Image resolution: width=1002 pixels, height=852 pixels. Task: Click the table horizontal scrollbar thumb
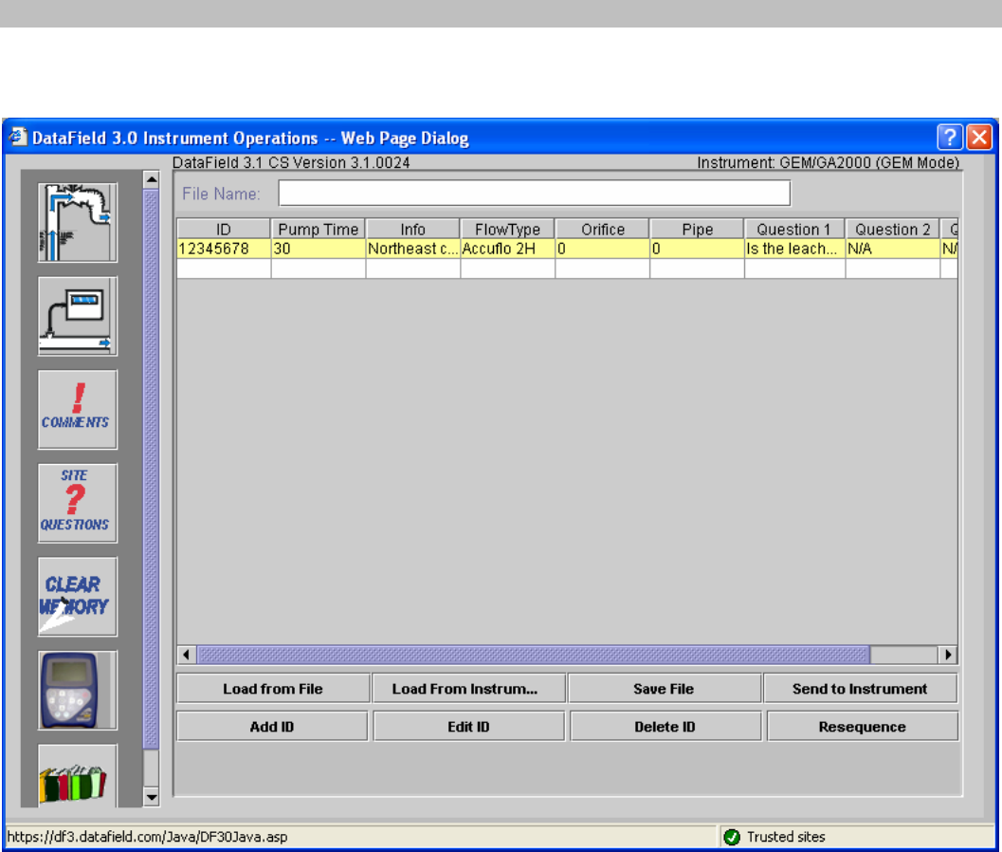(x=534, y=655)
